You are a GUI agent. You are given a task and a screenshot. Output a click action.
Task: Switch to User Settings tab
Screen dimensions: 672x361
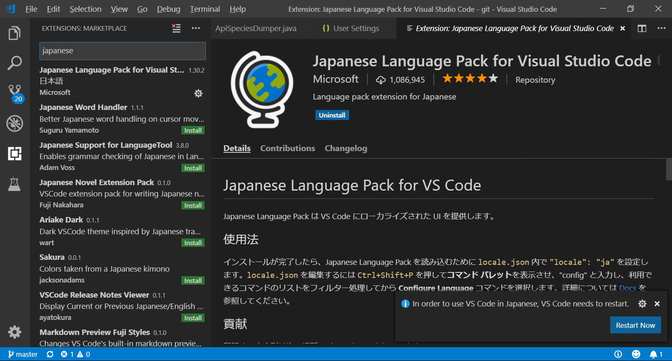pos(355,28)
